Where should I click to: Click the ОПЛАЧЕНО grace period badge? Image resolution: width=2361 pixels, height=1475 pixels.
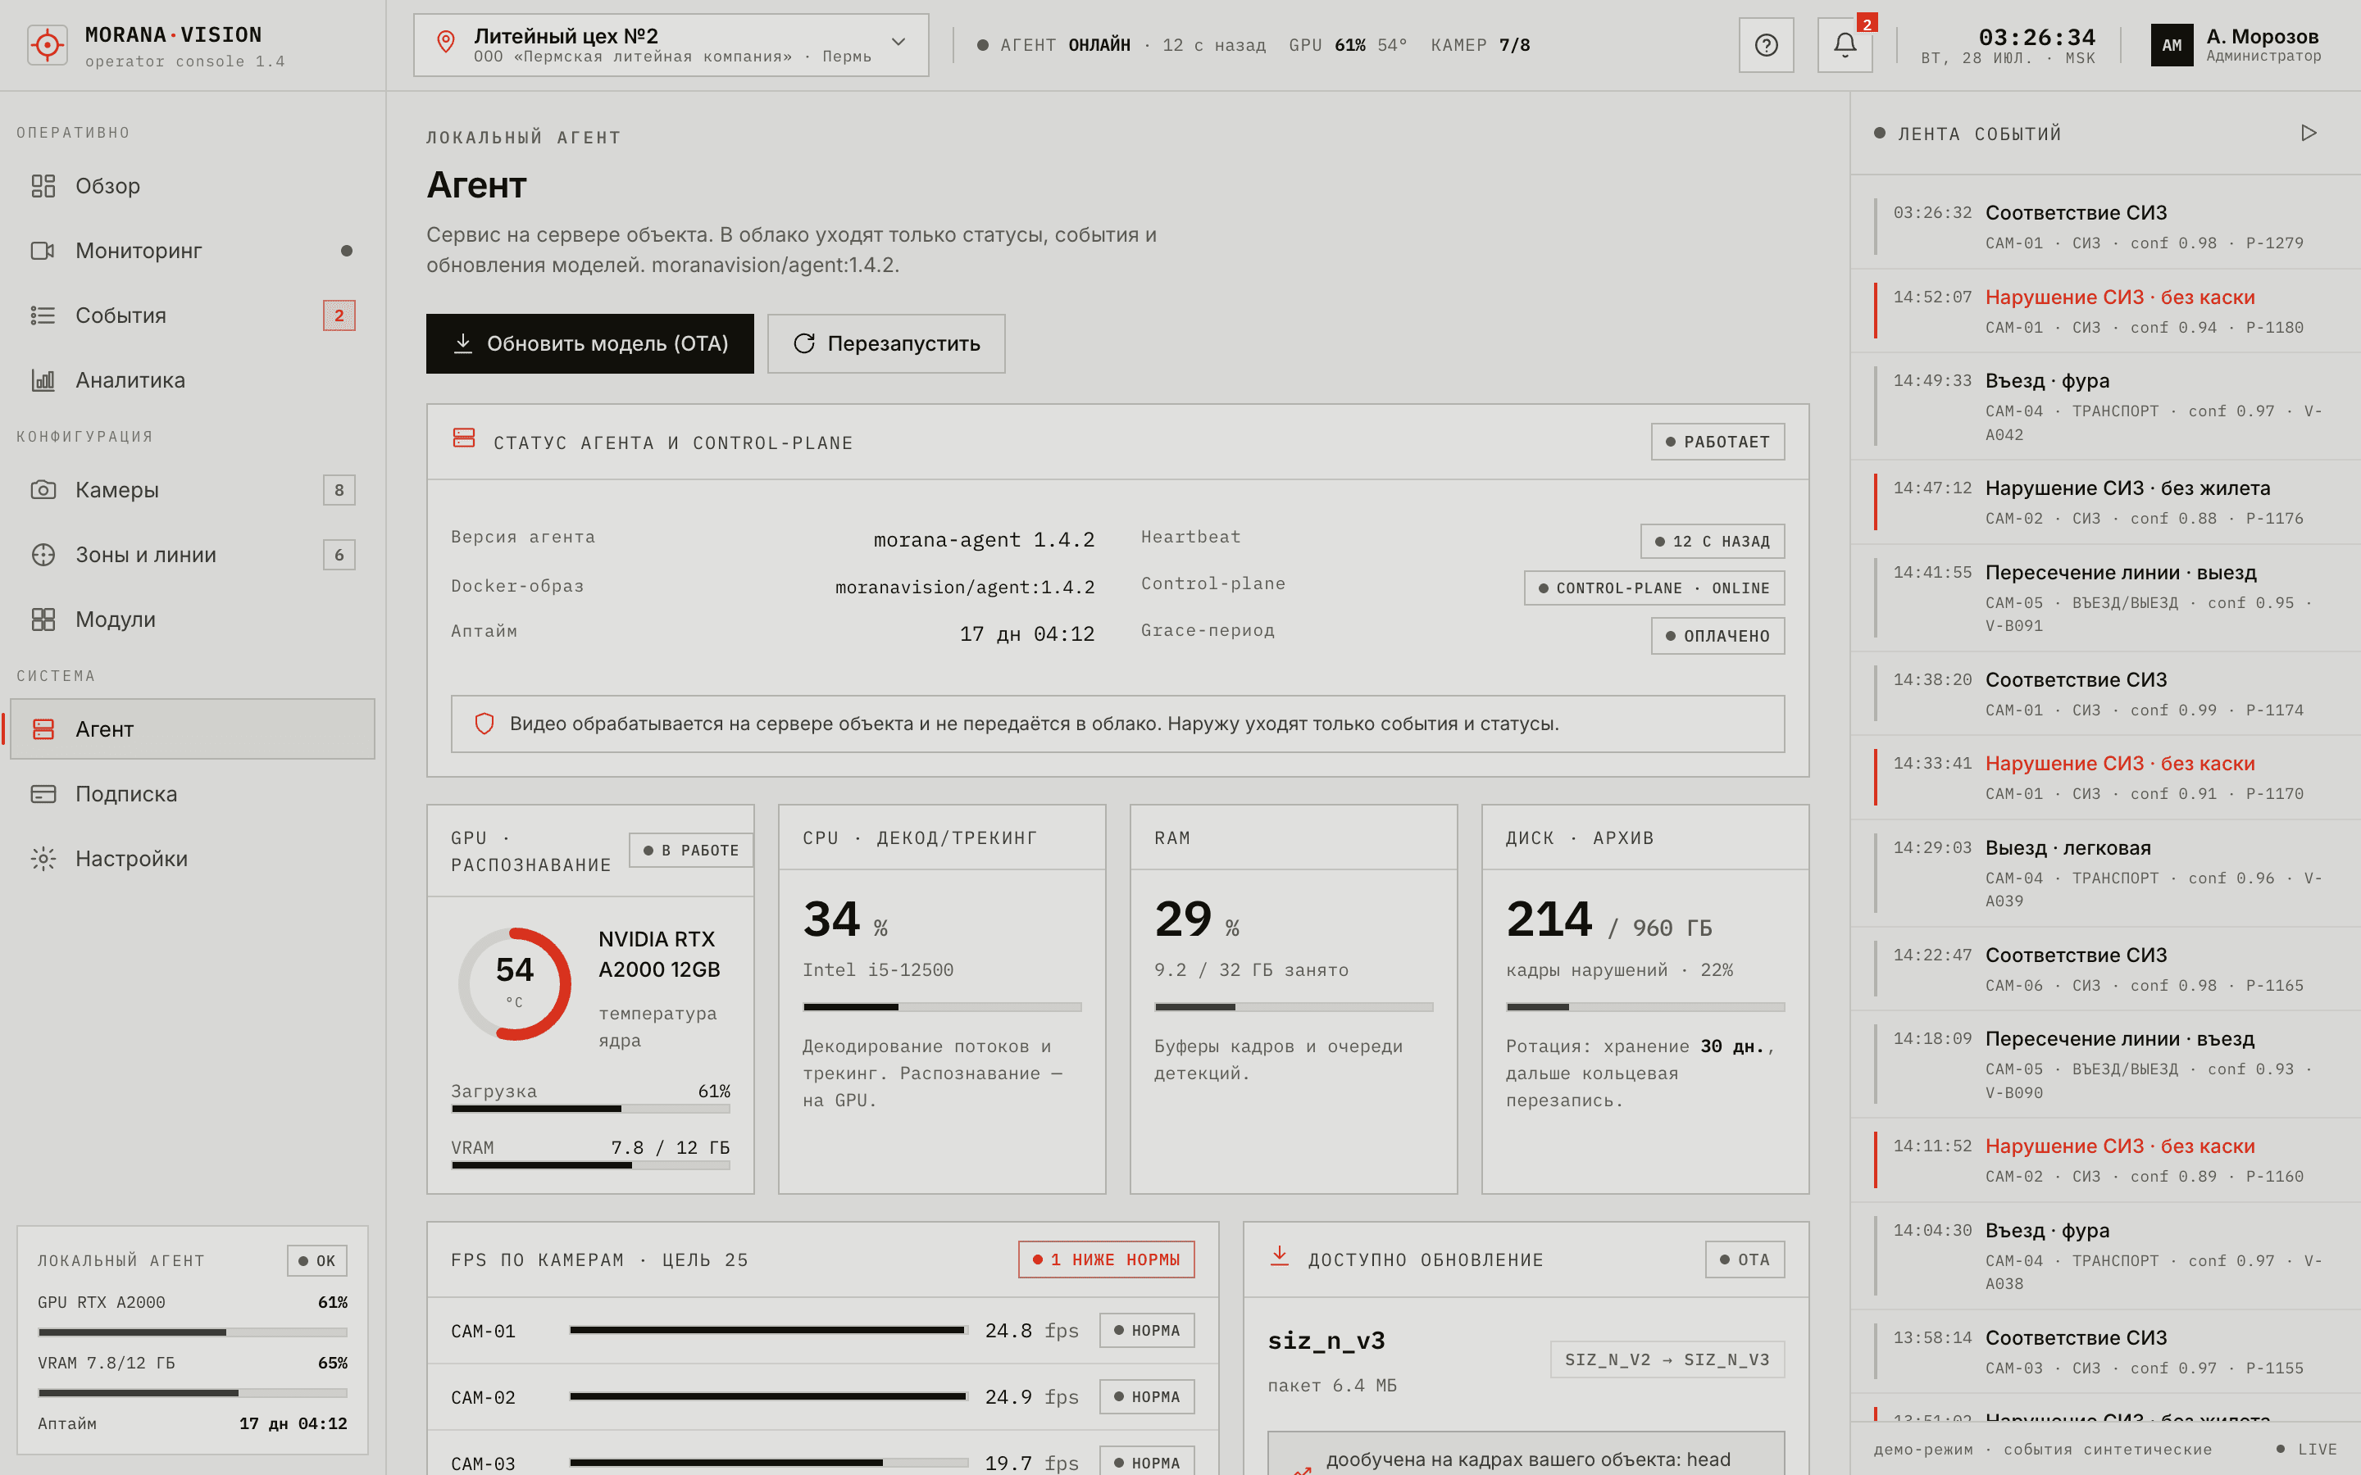click(x=1717, y=636)
